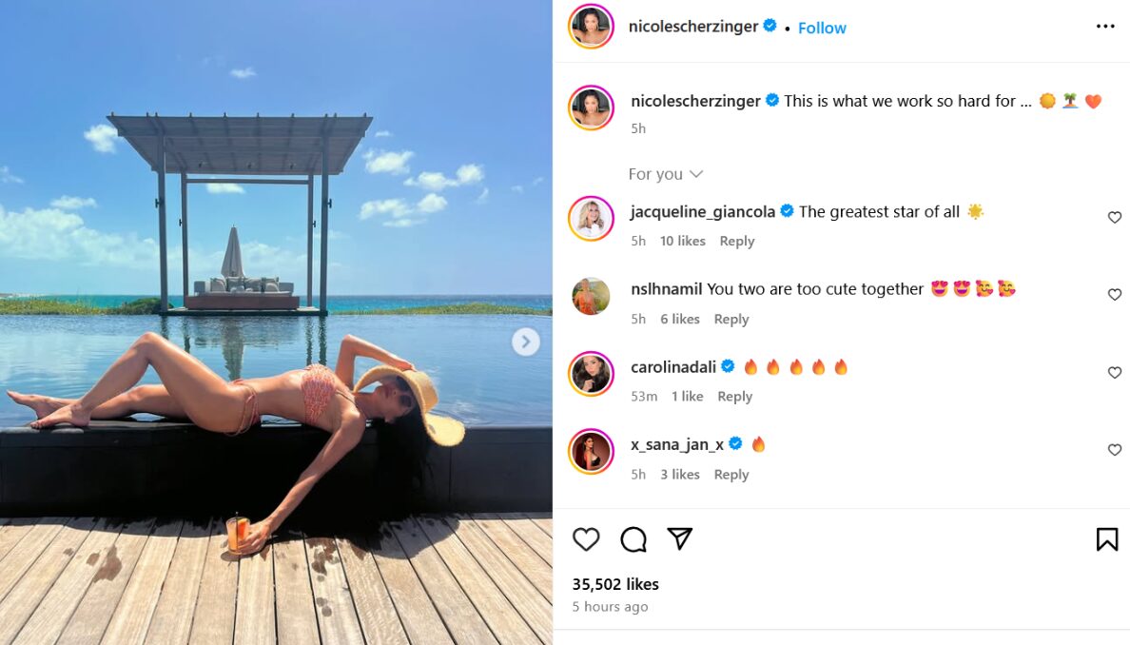
Task: Like x_sana_jan_x's comment heart
Action: point(1114,450)
